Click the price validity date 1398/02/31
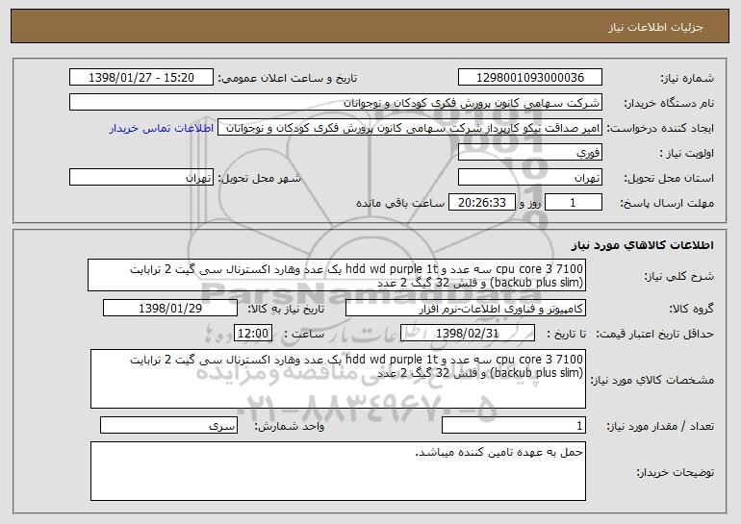Viewport: 741px width, 524px height. pos(468,334)
